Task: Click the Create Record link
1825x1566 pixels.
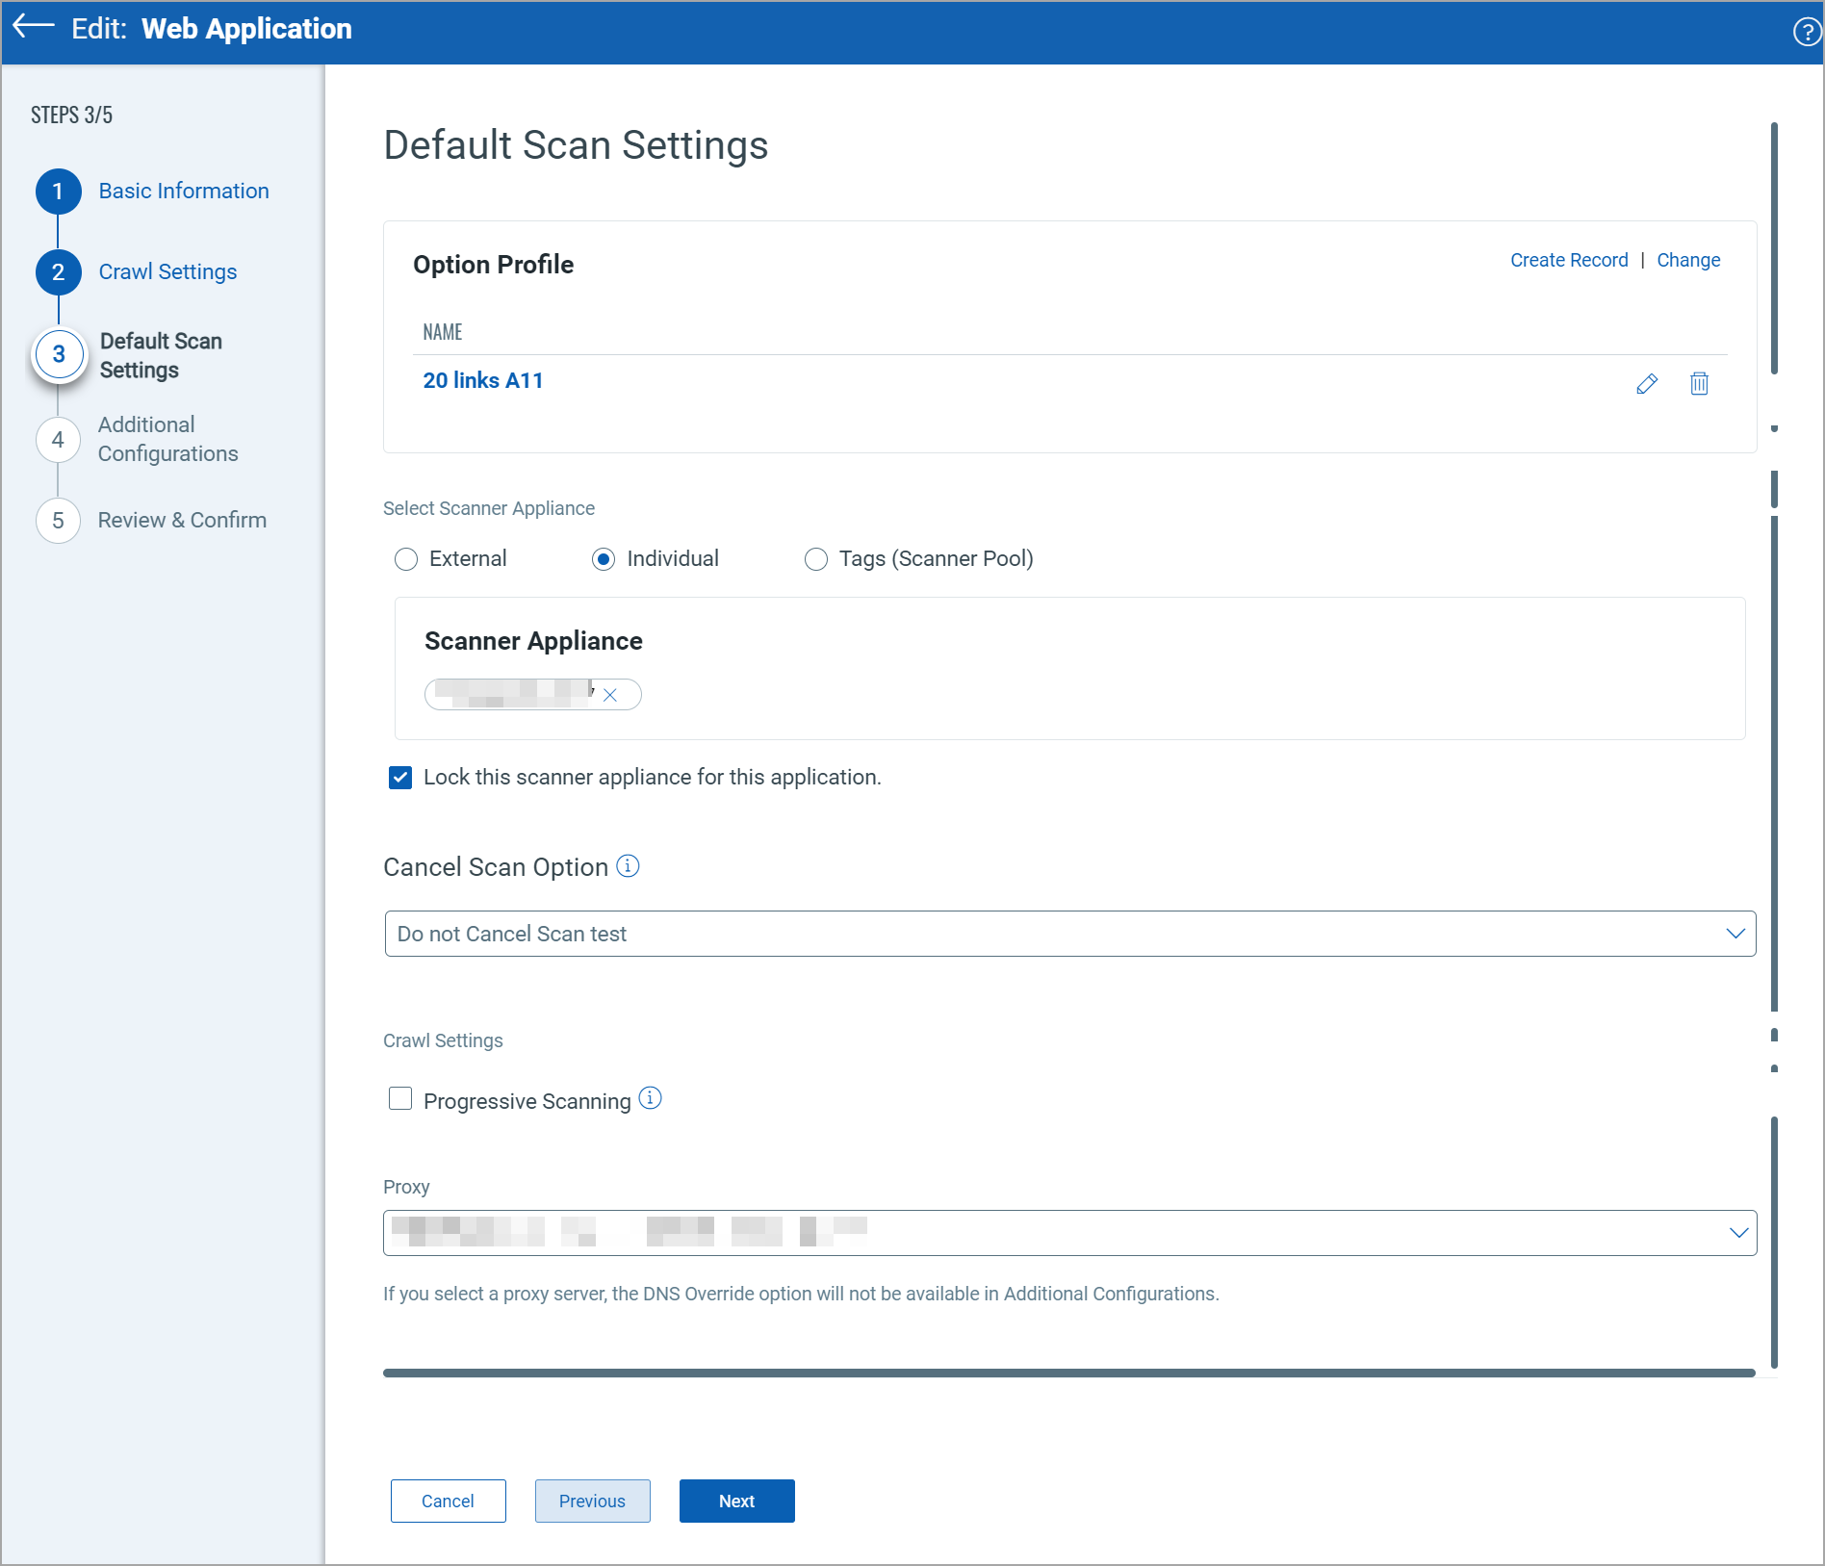Action: tap(1568, 260)
